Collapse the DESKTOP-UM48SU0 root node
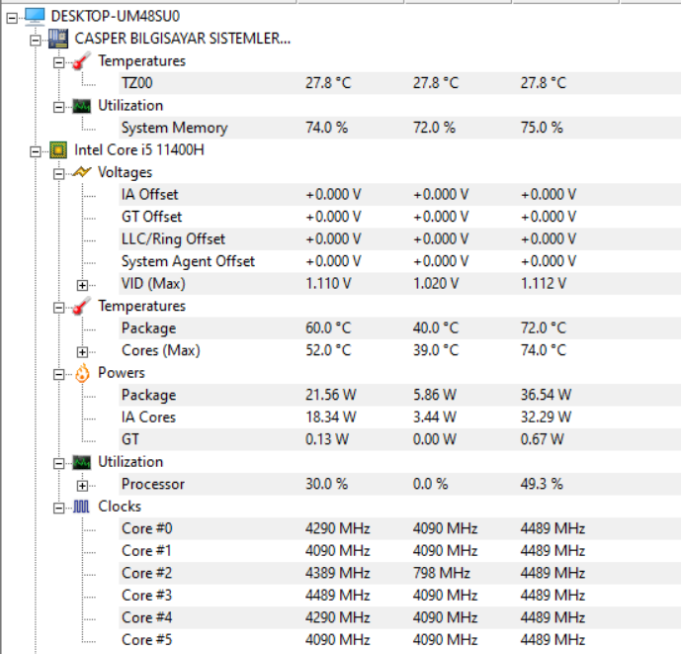The width and height of the screenshot is (681, 654). (12, 16)
